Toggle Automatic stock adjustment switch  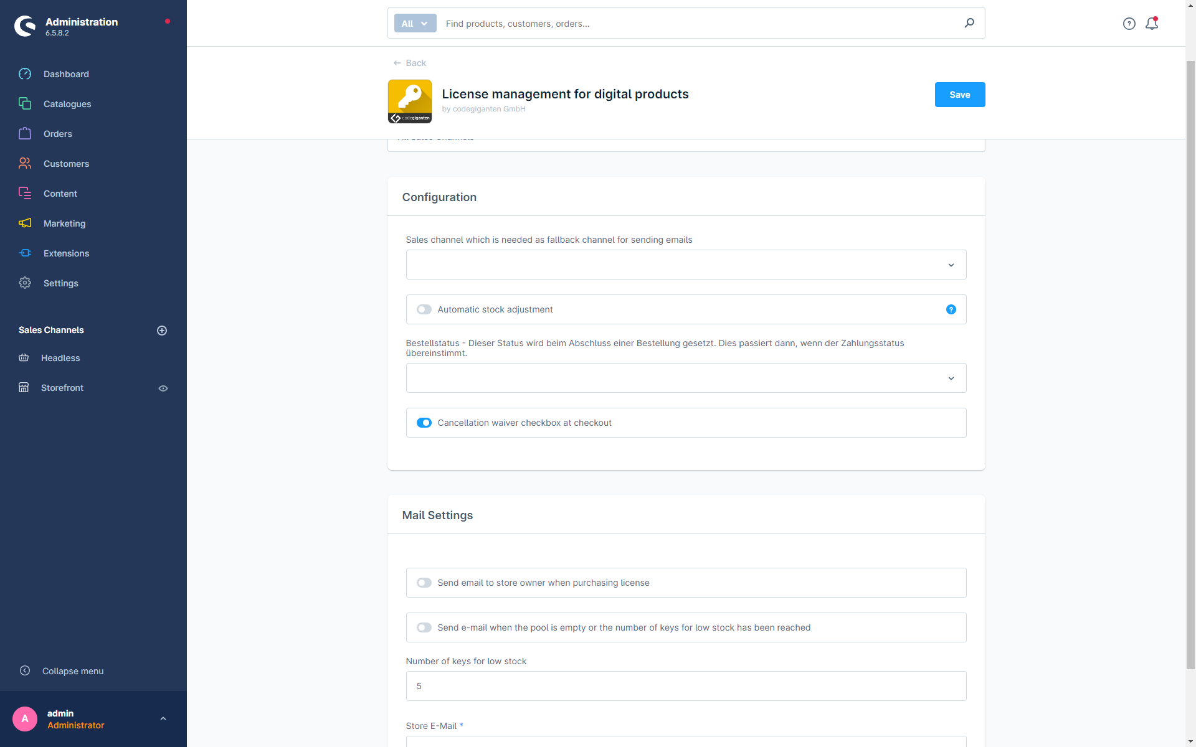click(424, 309)
